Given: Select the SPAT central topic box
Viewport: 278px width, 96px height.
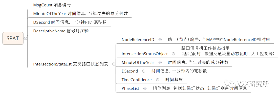Looking at the screenshot, I should pyautogui.click(x=13, y=38).
